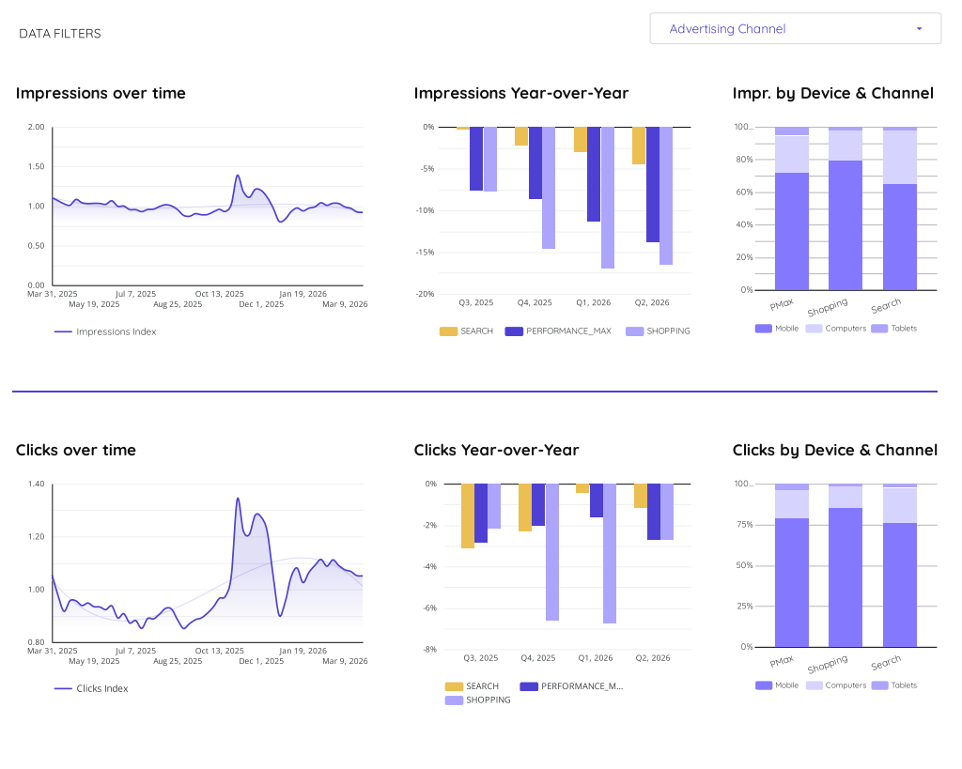Click the Tablets legend swatch under Impr. by Device
Image resolution: width=962 pixels, height=769 pixels.
[x=879, y=329]
